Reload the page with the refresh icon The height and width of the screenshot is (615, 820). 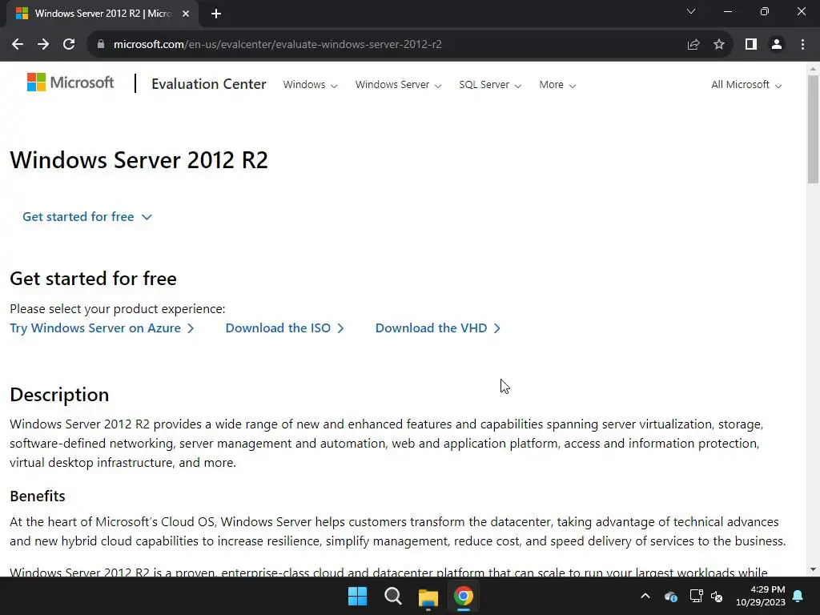tap(69, 45)
